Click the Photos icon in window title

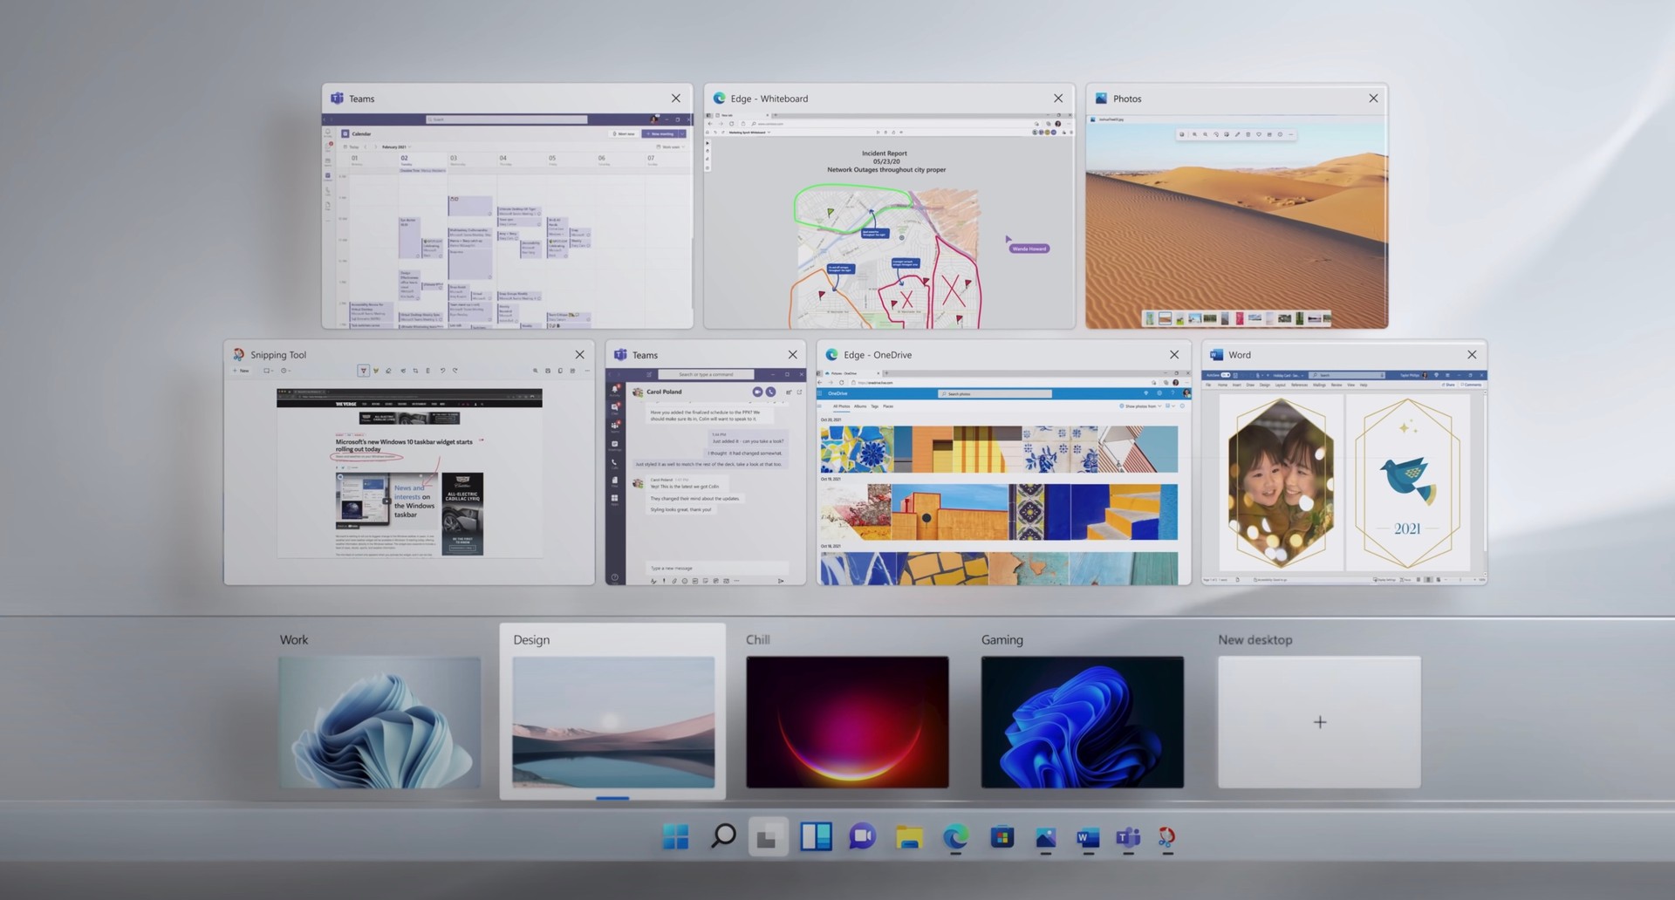click(x=1101, y=99)
